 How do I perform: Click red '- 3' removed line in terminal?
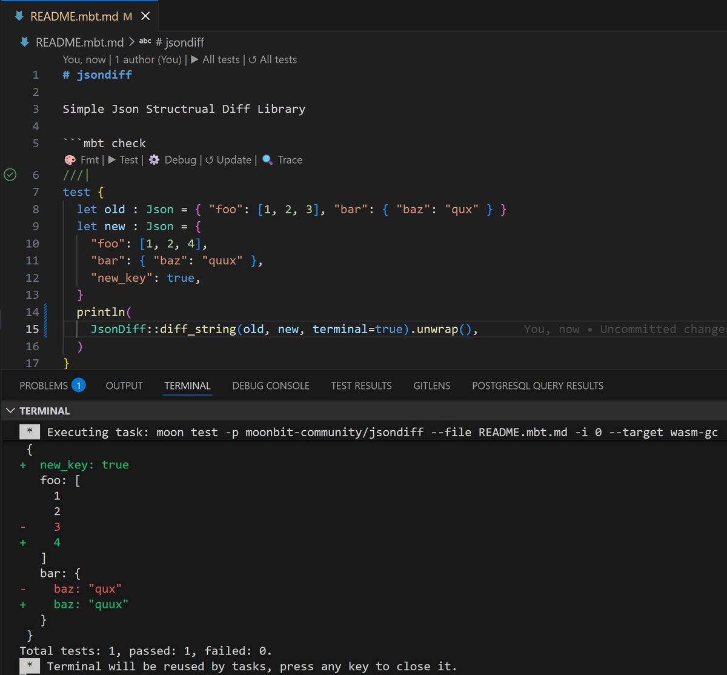tap(40, 527)
